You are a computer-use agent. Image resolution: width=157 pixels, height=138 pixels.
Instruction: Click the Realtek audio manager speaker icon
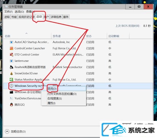(x=11, y=67)
